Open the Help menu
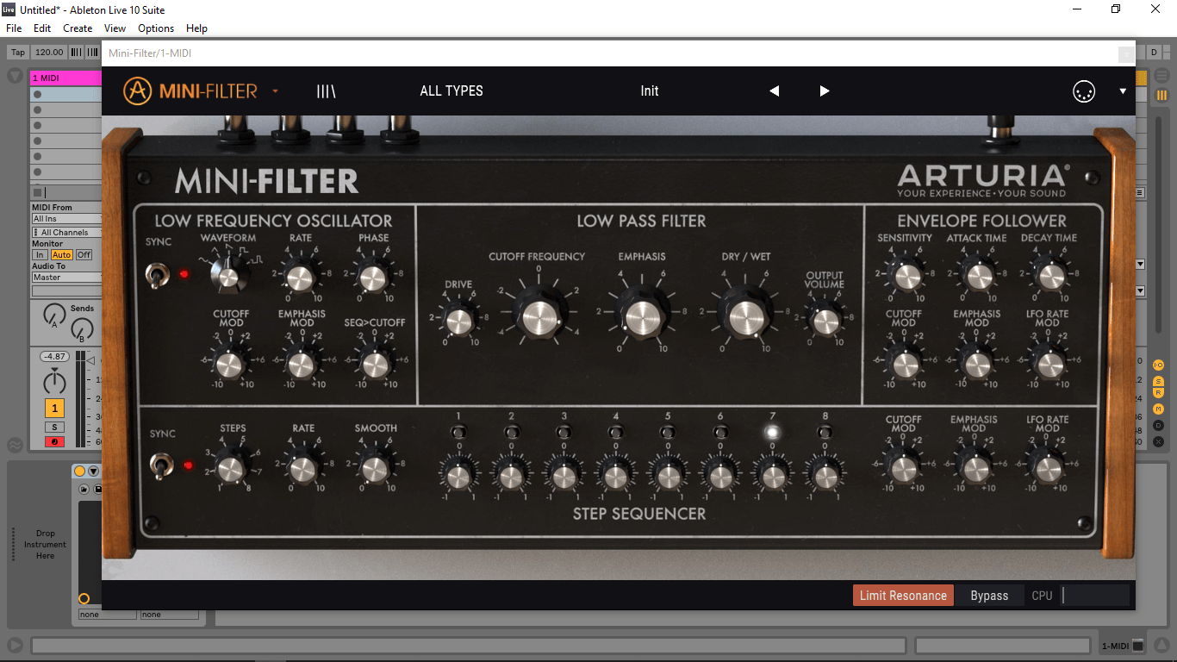 [x=196, y=28]
